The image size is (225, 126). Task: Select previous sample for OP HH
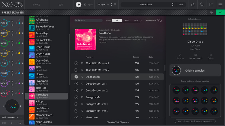16,43
